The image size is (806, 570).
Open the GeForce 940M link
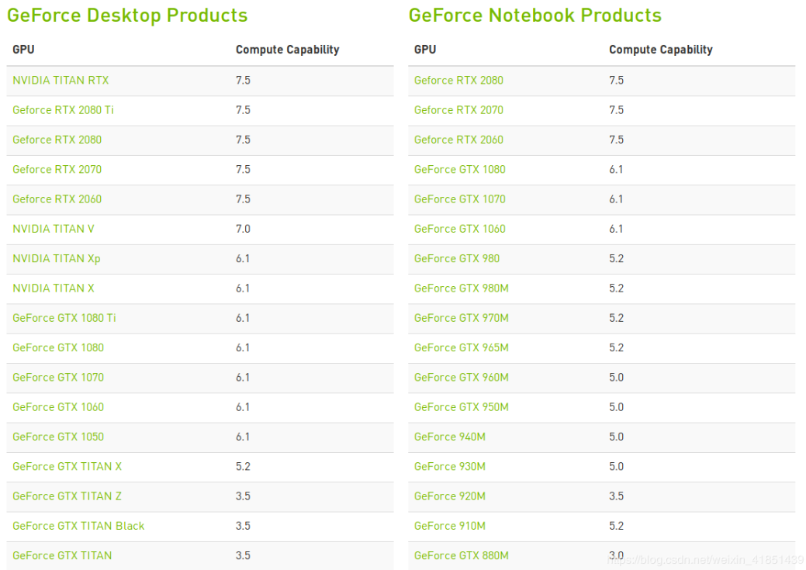click(x=450, y=437)
